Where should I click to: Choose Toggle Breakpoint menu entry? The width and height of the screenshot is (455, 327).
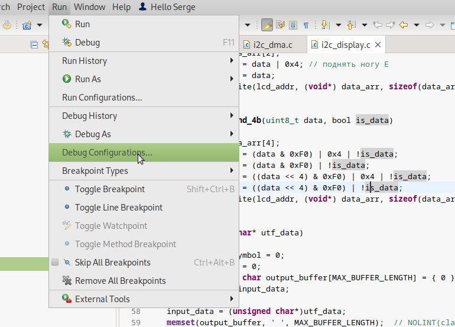144,189
